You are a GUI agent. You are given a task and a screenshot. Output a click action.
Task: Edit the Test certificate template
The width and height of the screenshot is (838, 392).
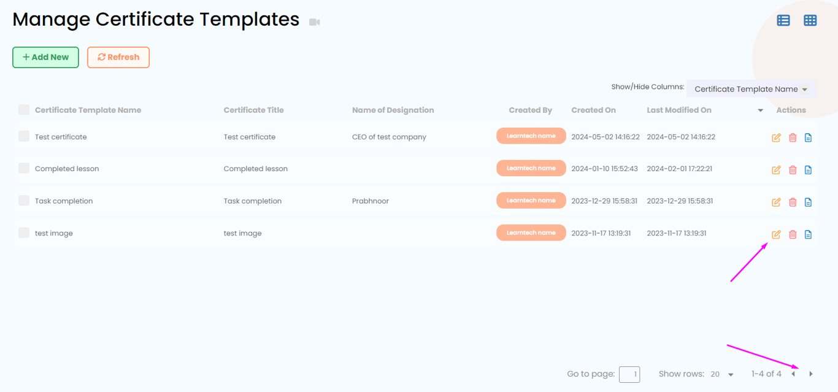point(776,137)
